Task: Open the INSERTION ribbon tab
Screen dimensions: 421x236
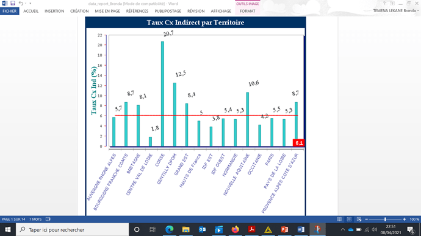Action: click(54, 11)
